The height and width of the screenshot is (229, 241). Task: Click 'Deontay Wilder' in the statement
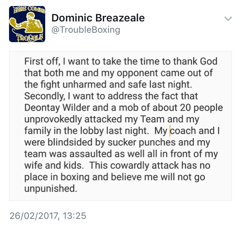57,108
